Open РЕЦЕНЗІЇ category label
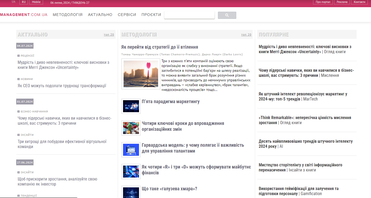The height and width of the screenshot is (198, 371). (x=27, y=56)
